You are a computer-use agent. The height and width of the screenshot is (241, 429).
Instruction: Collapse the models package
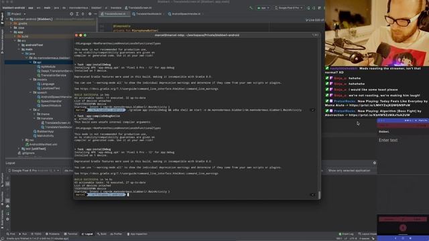click(30, 80)
